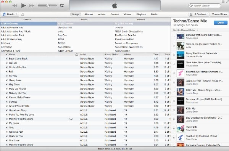Open the iTunes Store
This screenshot has width=229, height=151.
219,14
